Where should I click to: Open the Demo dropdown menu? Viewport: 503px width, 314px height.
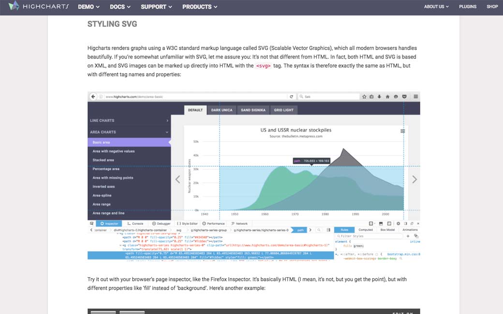click(89, 7)
